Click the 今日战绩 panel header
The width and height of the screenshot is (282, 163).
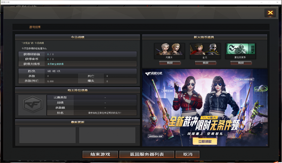(78, 37)
